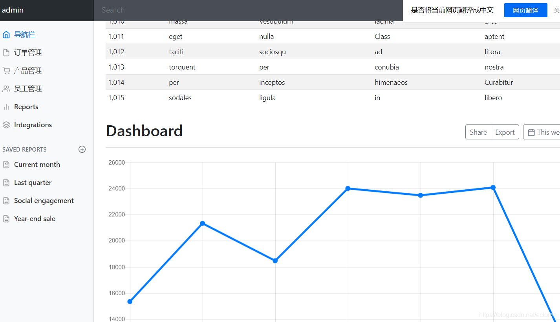Click the chart data point near 23500
Viewport: 560px width, 322px height.
(x=421, y=195)
